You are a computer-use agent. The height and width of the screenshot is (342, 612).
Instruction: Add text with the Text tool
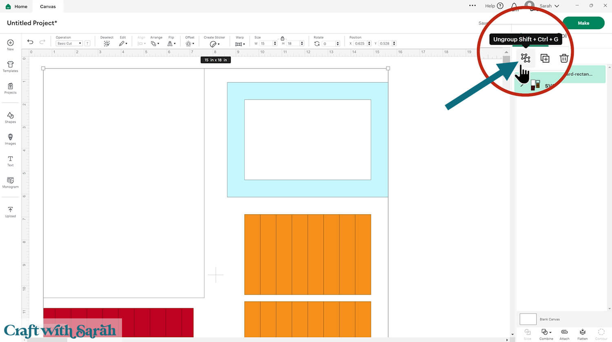pos(10,161)
